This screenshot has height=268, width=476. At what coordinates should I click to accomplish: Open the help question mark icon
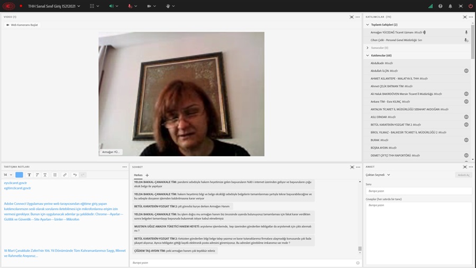pyautogui.click(x=440, y=6)
